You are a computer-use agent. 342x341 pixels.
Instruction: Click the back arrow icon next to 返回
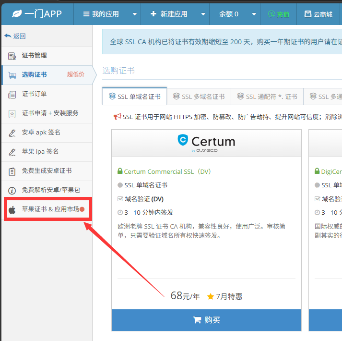(8, 36)
